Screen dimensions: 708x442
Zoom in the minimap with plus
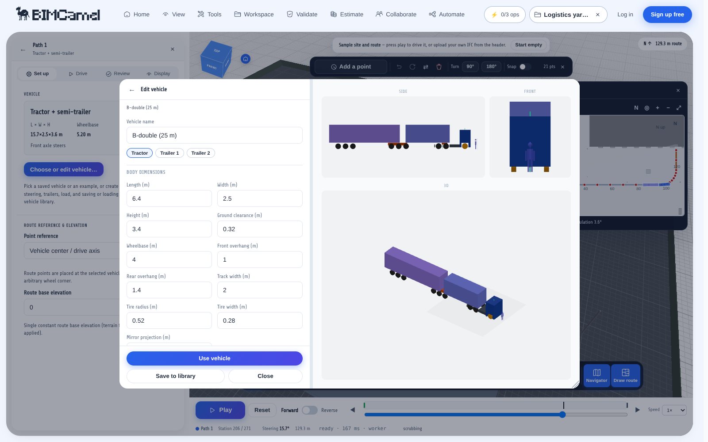coord(658,108)
